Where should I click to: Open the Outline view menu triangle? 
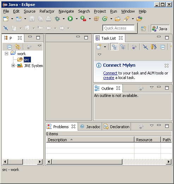coord(152,87)
